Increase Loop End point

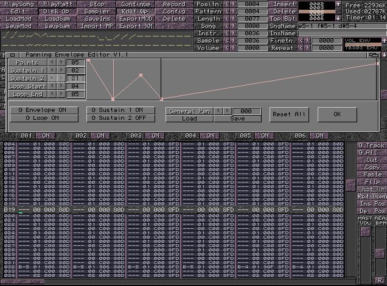pos(61,94)
